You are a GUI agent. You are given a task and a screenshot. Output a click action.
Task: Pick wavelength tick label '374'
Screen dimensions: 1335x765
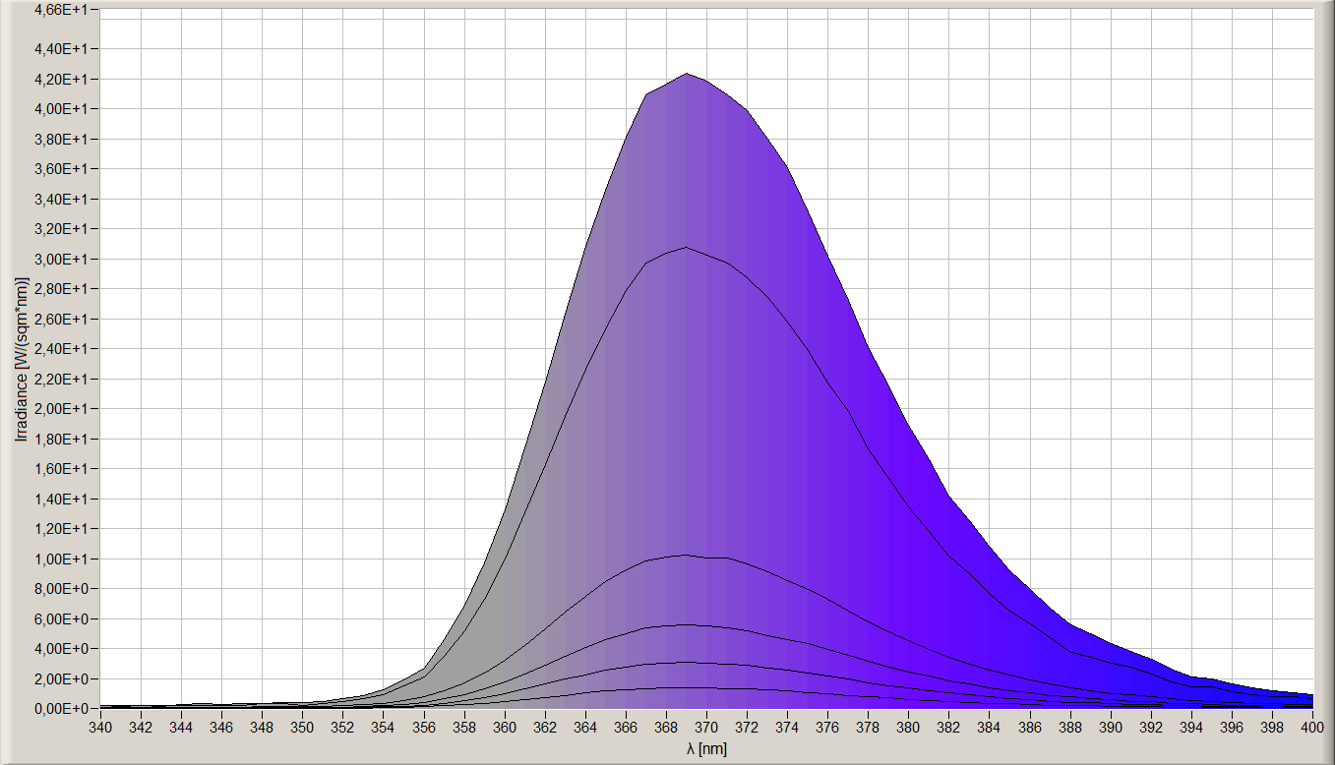787,728
